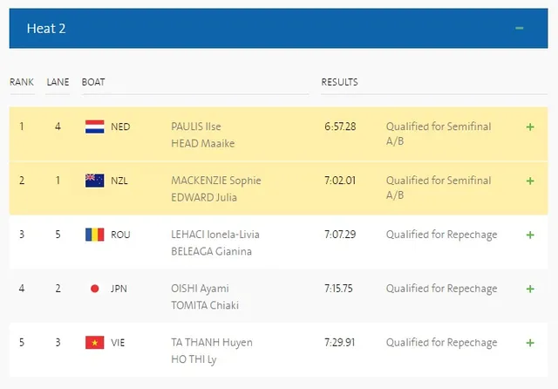Expand the JPN boat result details
This screenshot has width=558, height=389.
coord(530,289)
